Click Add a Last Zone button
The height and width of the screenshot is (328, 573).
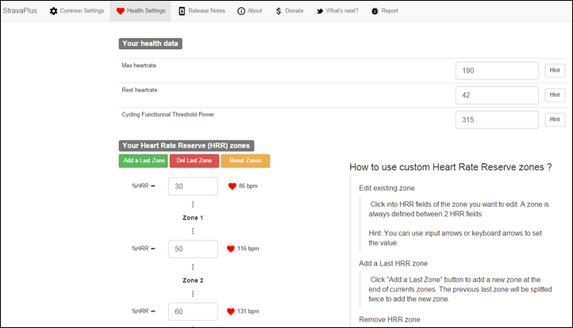(143, 161)
